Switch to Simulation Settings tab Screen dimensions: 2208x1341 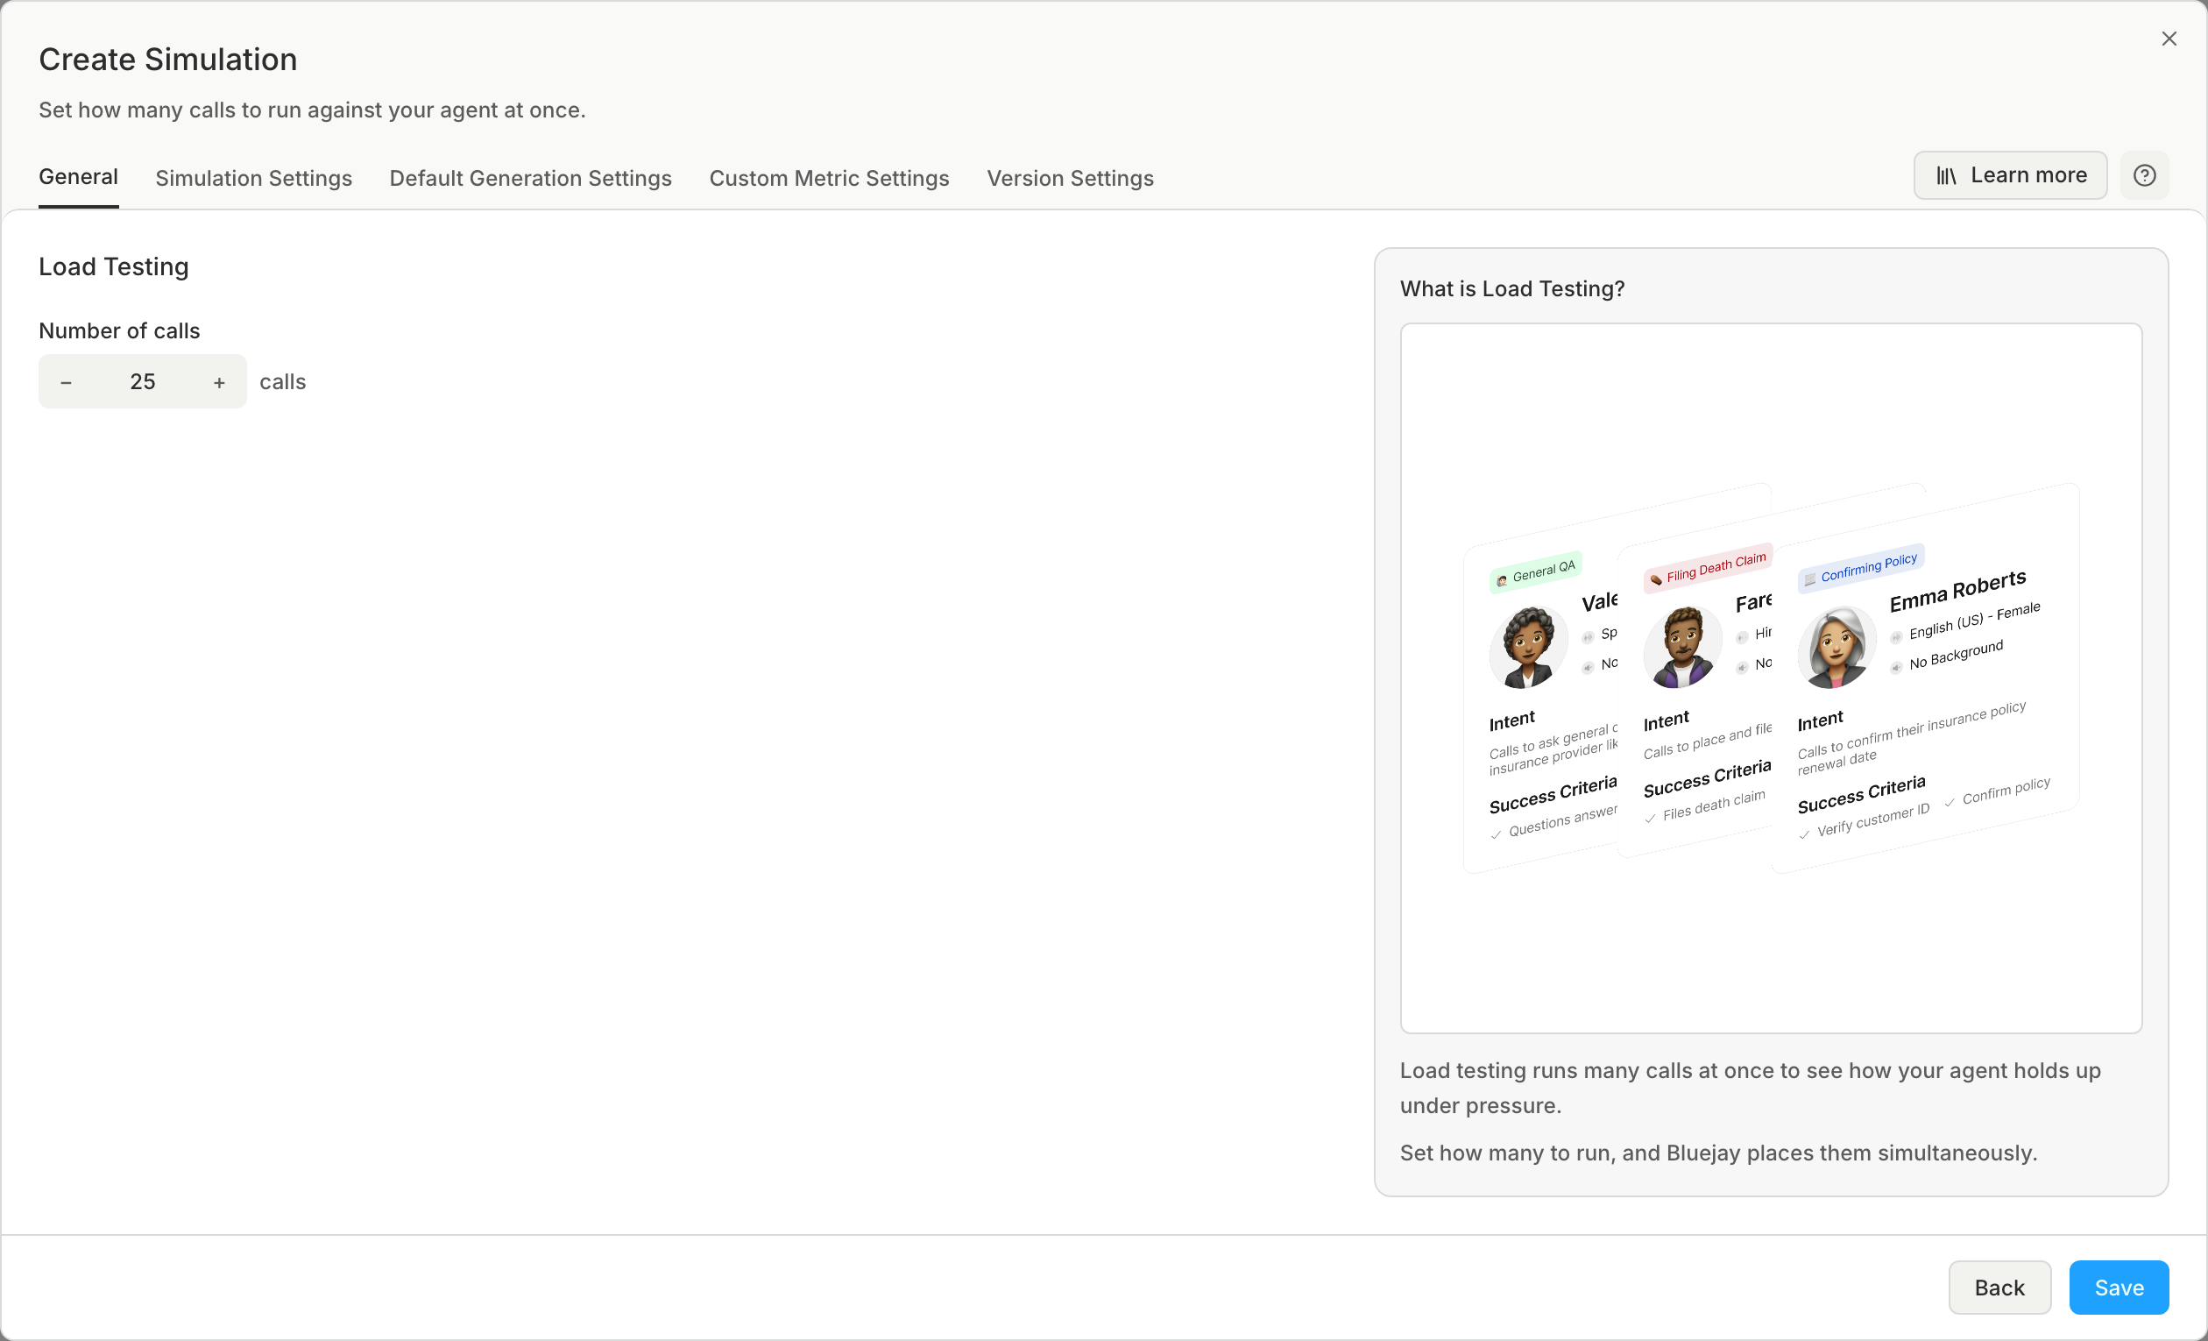coord(253,179)
